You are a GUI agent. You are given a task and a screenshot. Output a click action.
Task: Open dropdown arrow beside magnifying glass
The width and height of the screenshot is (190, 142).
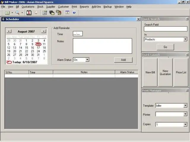pyautogui.click(x=22, y=12)
